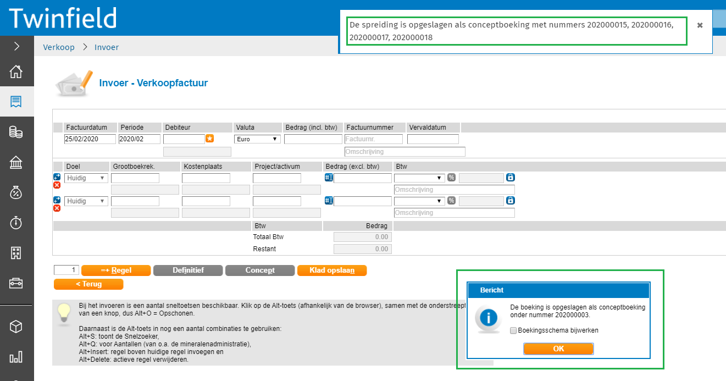Click the cash coins stack sidebar icon
726x381 pixels.
[x=16, y=132]
